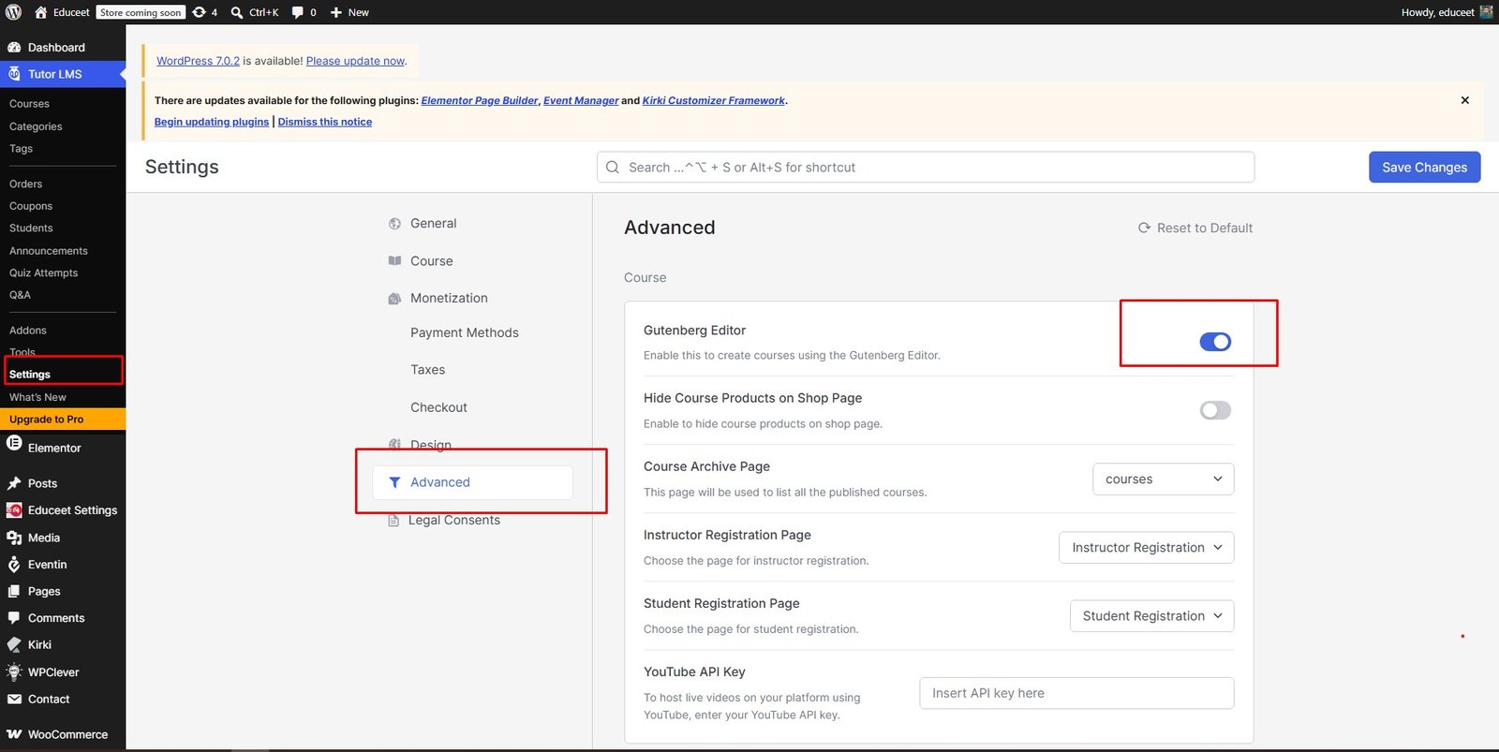Click the WordPress logo icon
Image resolution: width=1499 pixels, height=752 pixels.
(x=13, y=12)
